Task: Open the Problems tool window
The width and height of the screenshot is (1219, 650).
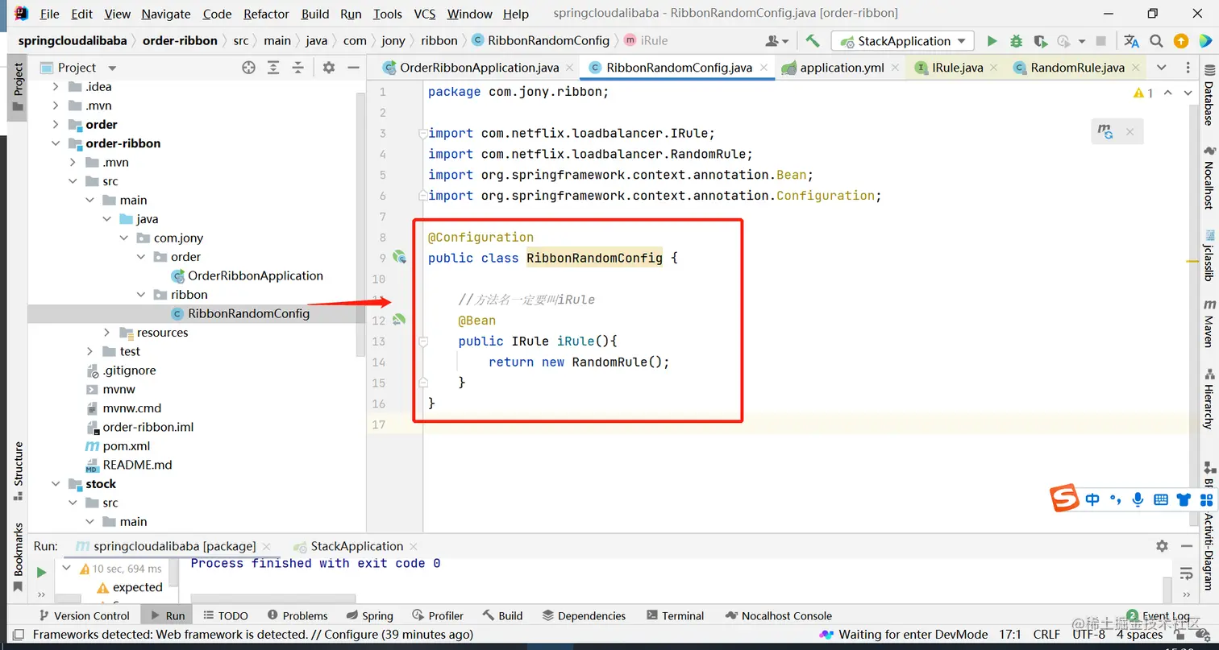Action: (297, 615)
